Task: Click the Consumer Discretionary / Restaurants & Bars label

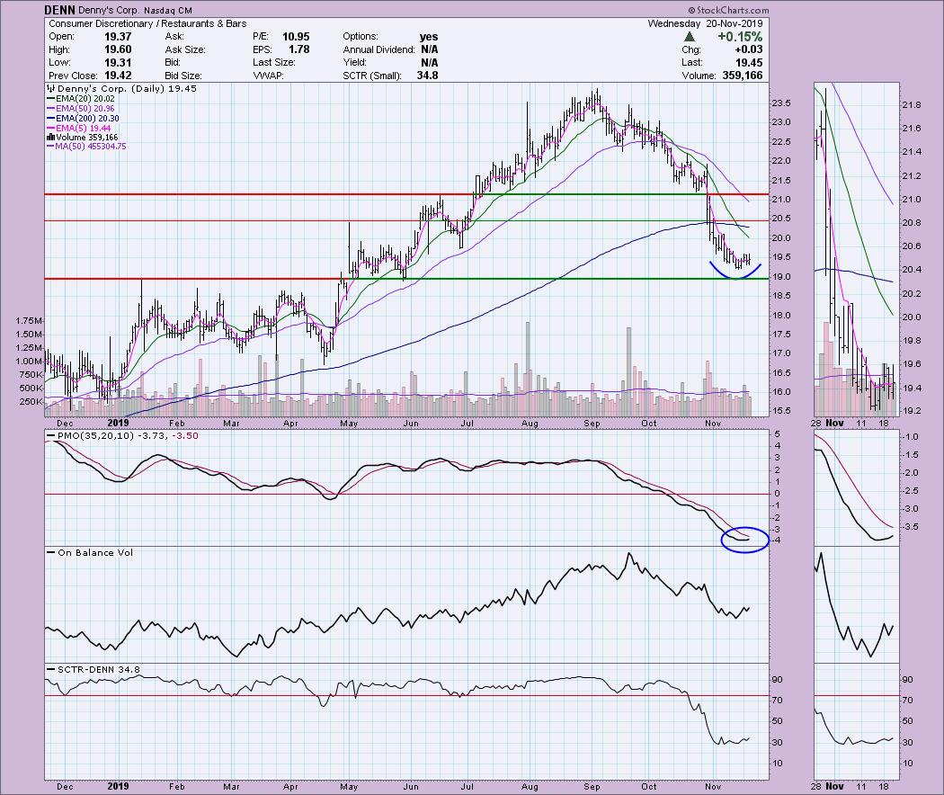Action: pyautogui.click(x=147, y=23)
